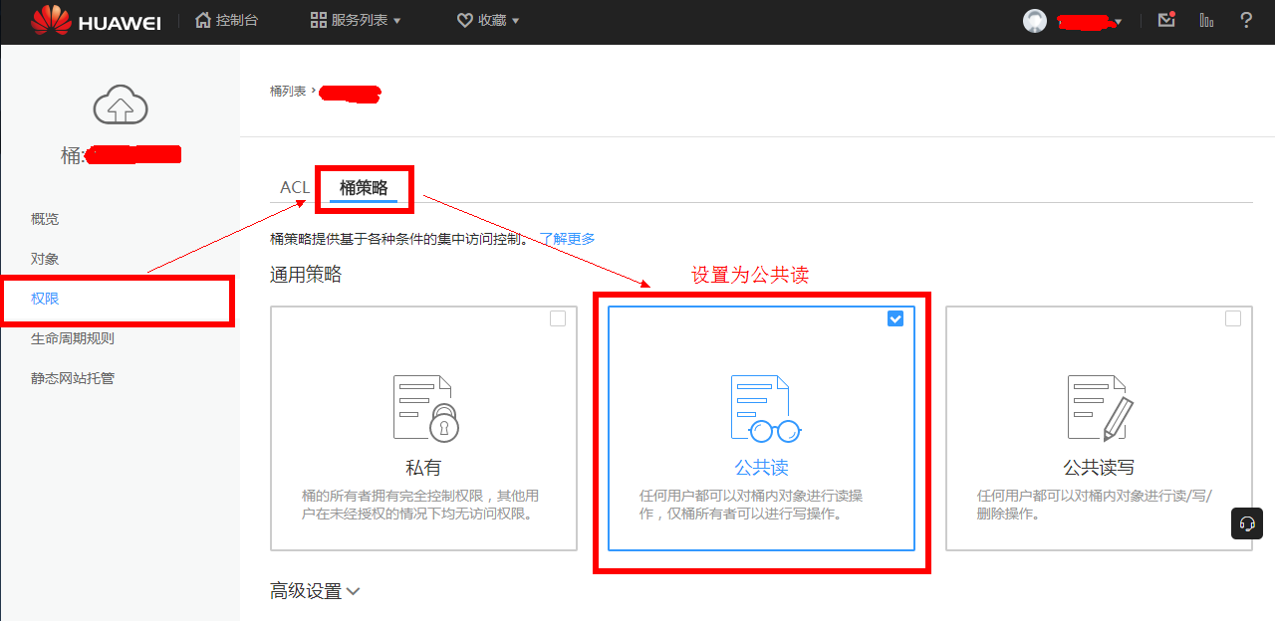Click the 公共读写 policy title
The width and height of the screenshot is (1275, 621).
click(1099, 468)
